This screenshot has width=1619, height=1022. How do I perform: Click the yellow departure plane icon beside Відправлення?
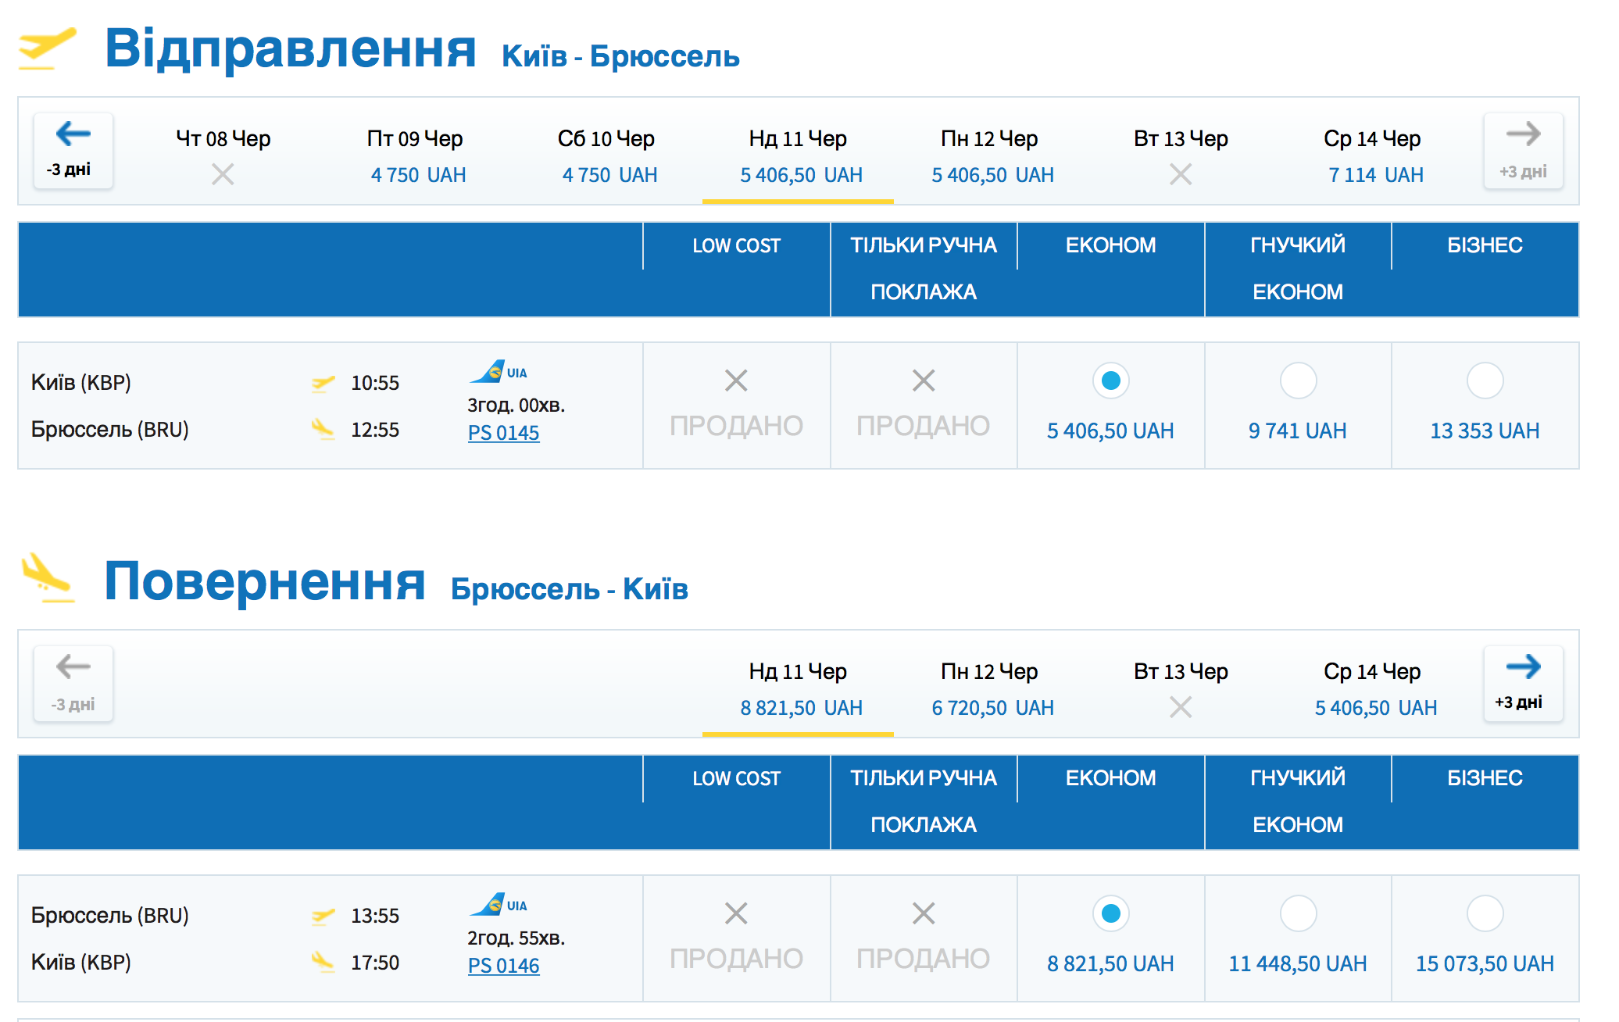(x=47, y=48)
